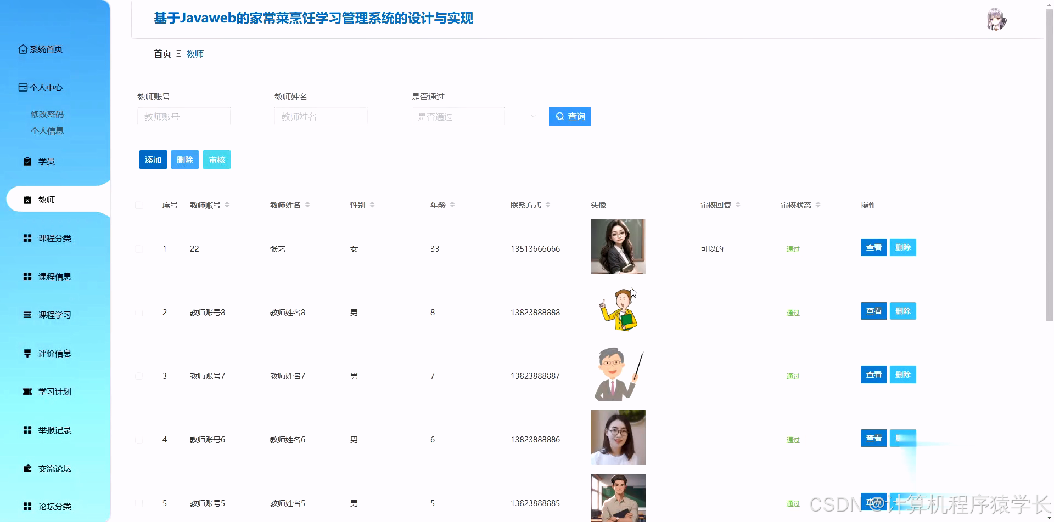Open the 交流论坛 forum icon

pyautogui.click(x=26, y=468)
